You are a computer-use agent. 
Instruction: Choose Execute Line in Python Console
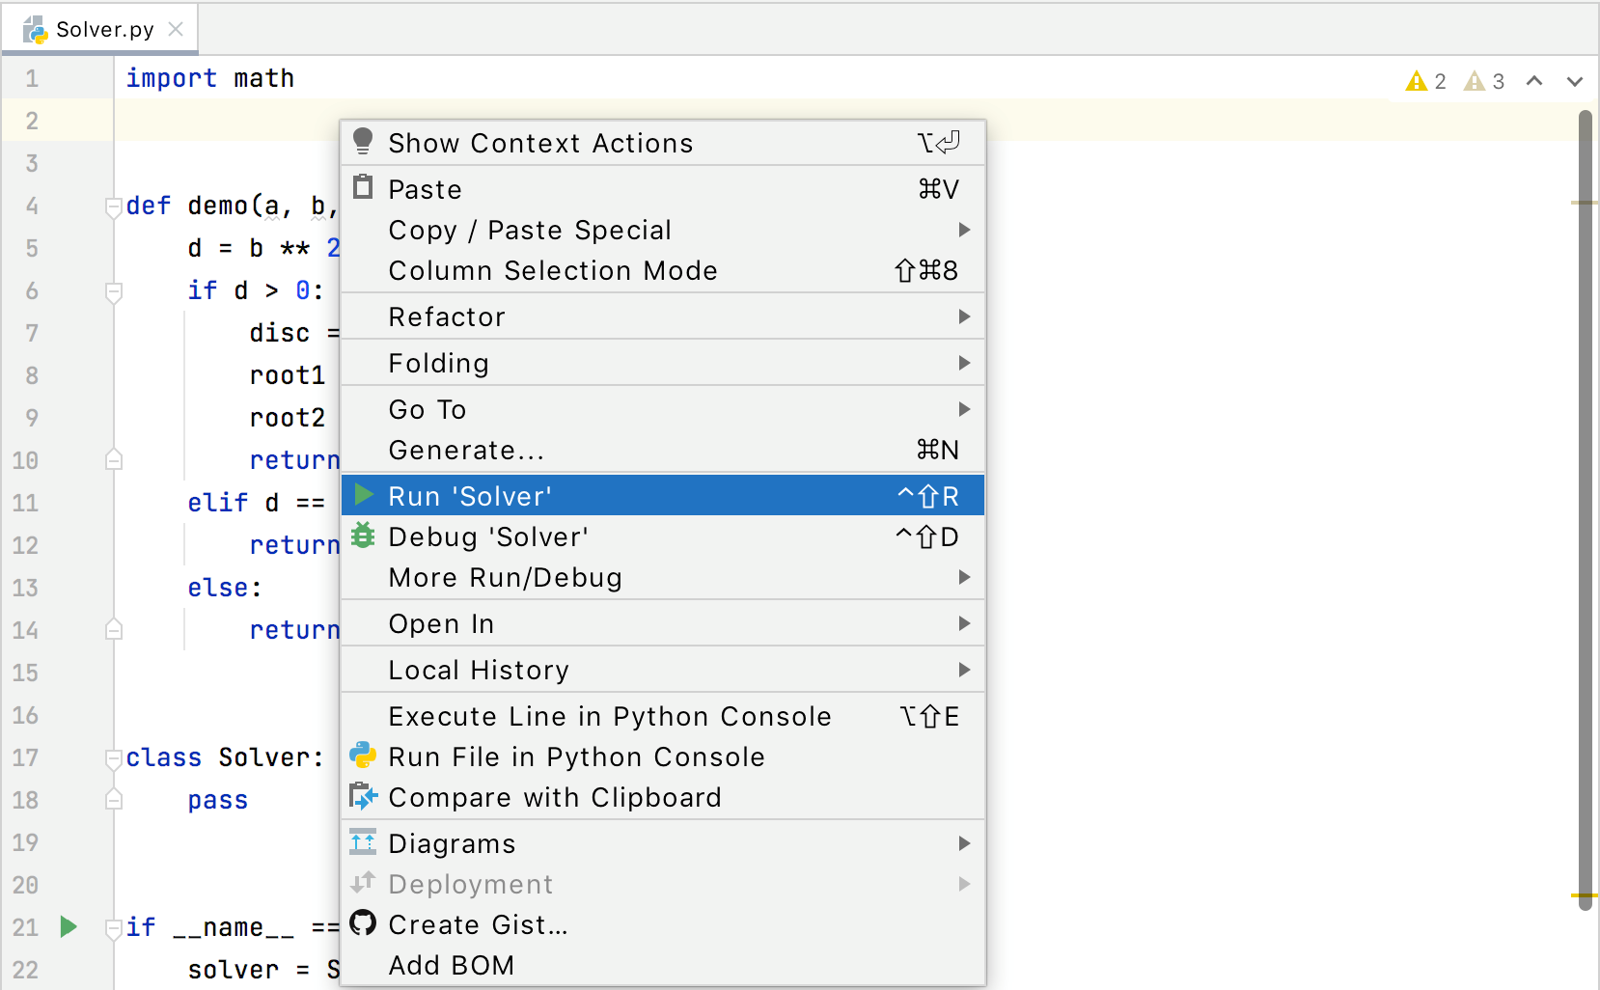tap(609, 716)
